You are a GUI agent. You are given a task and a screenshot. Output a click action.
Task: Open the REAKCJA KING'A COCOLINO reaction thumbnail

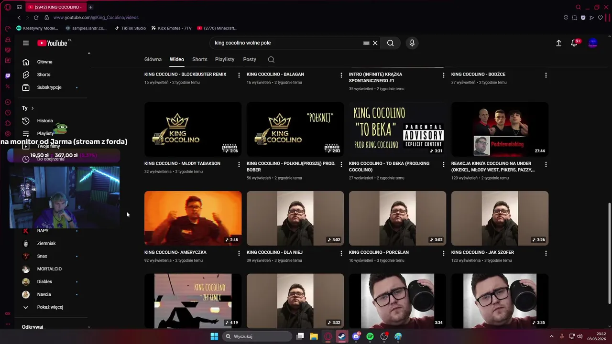click(500, 129)
